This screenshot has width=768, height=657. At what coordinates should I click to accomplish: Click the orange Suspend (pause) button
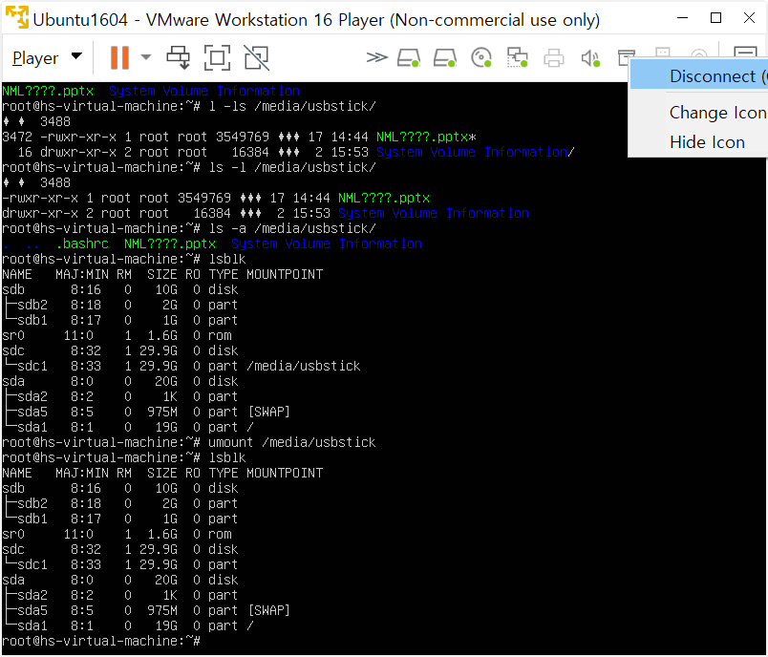(x=119, y=57)
